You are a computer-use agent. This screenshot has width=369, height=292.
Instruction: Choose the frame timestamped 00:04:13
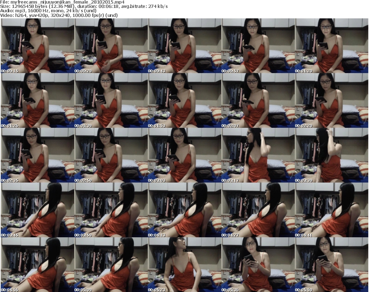click(x=184, y=210)
